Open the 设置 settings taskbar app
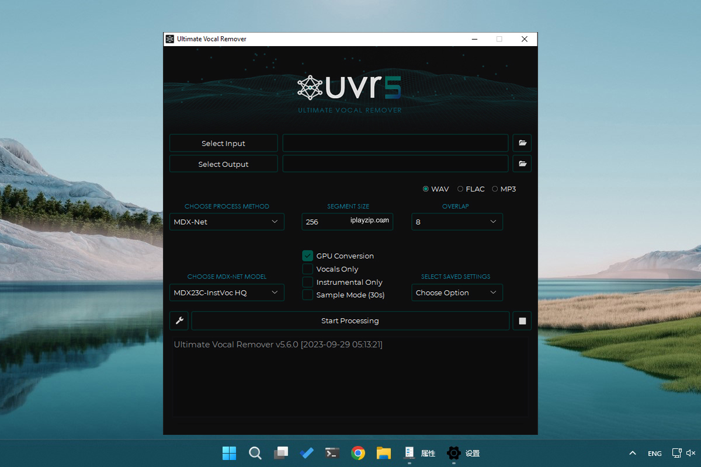 tap(463, 453)
